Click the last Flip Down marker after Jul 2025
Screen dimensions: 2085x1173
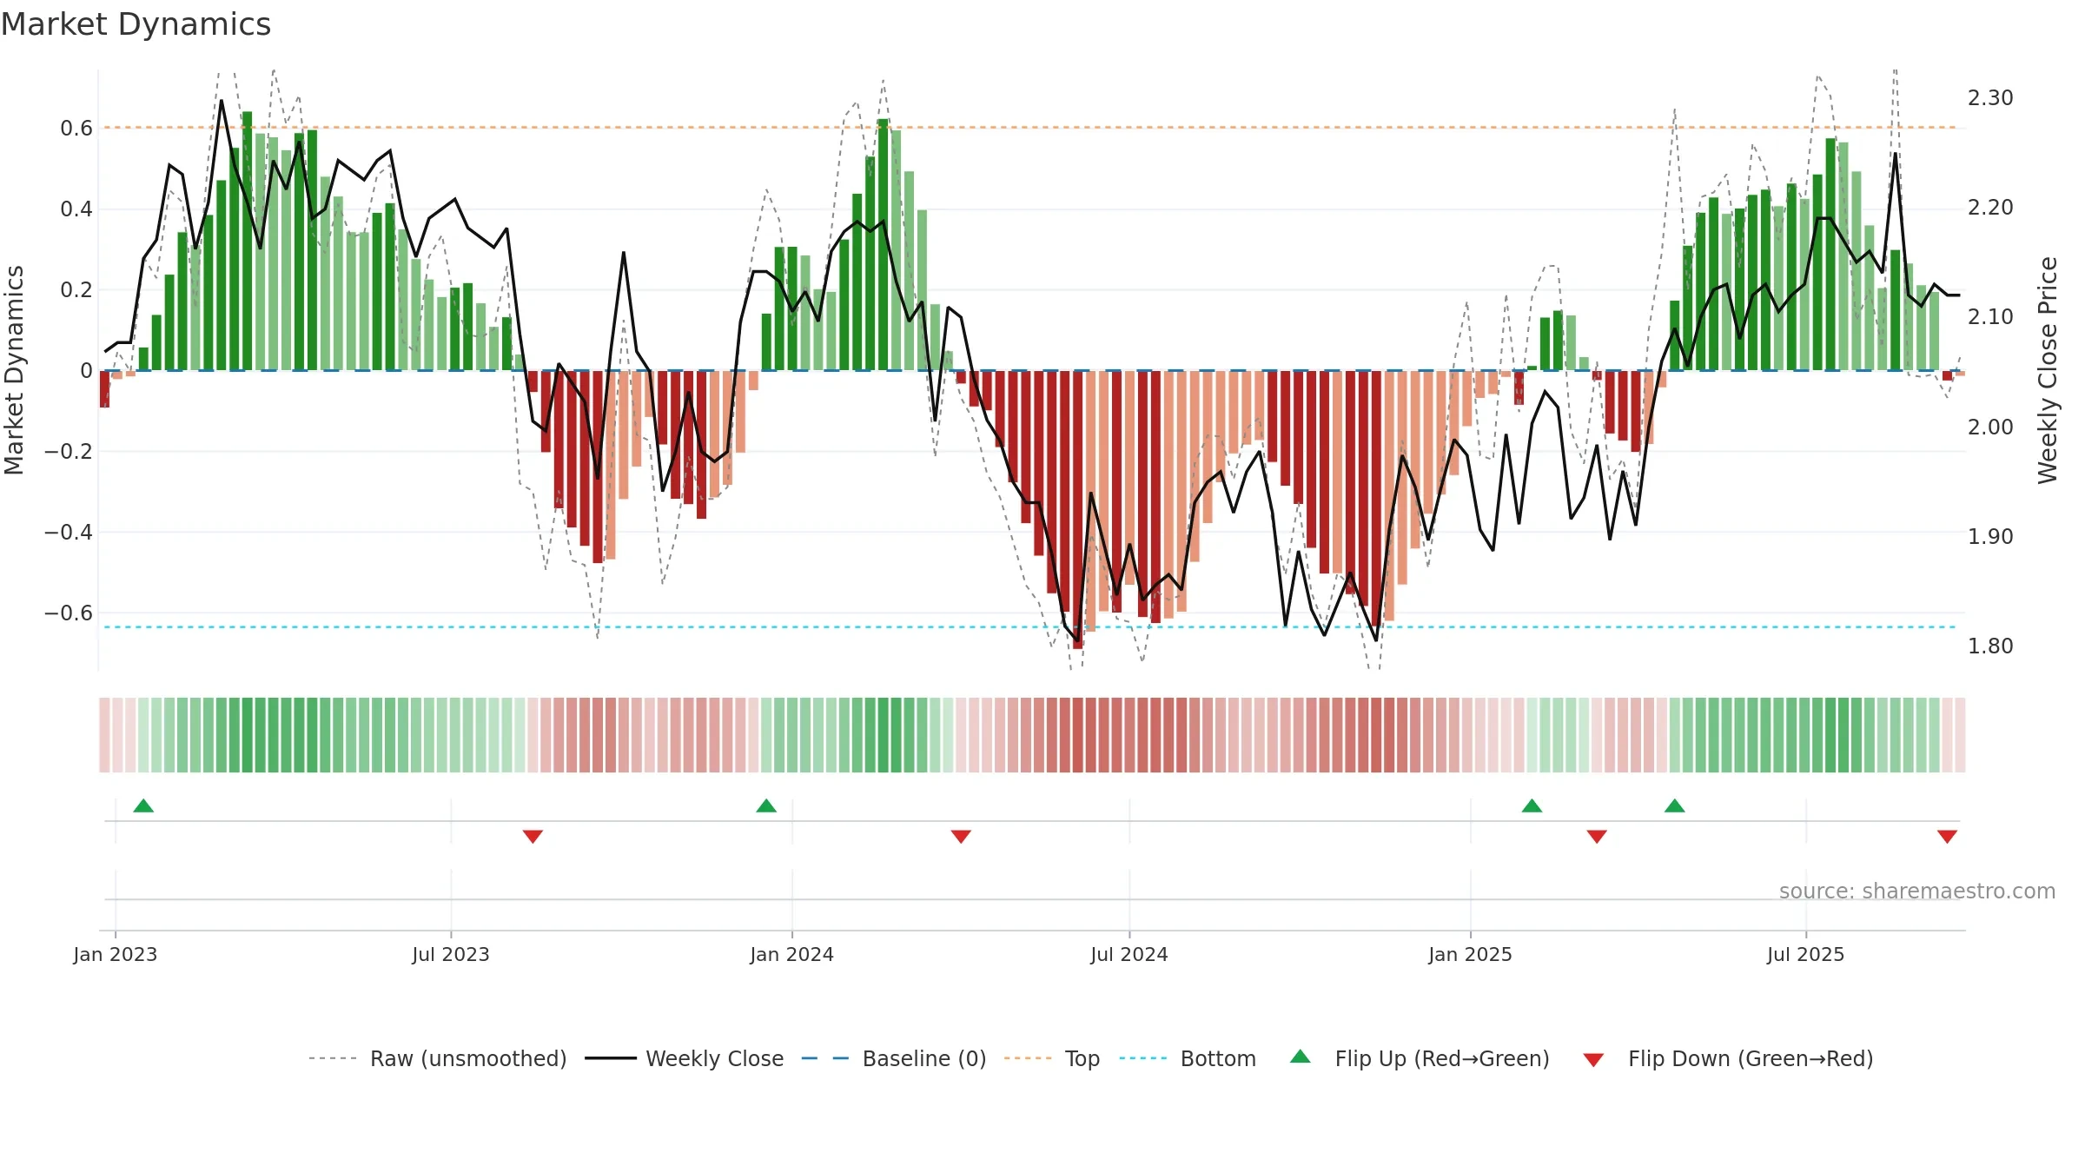point(1947,837)
